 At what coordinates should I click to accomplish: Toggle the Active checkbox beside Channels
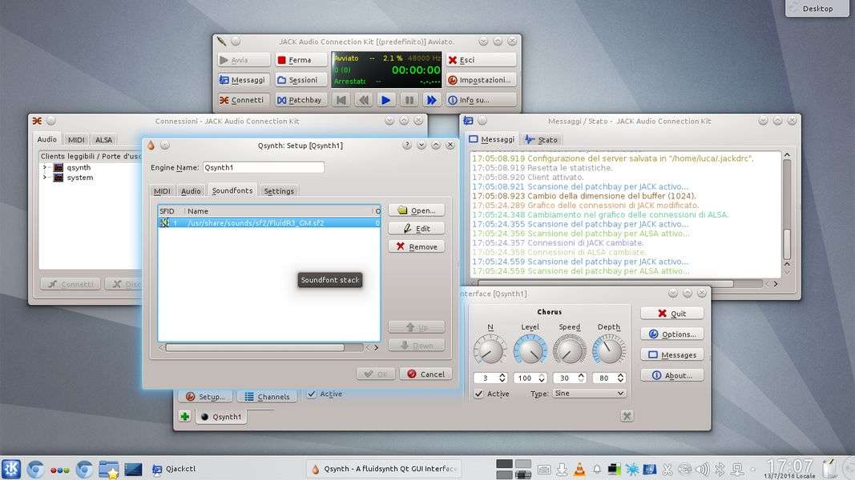(x=310, y=394)
